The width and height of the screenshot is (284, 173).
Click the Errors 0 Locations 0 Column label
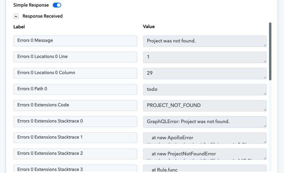point(75,73)
